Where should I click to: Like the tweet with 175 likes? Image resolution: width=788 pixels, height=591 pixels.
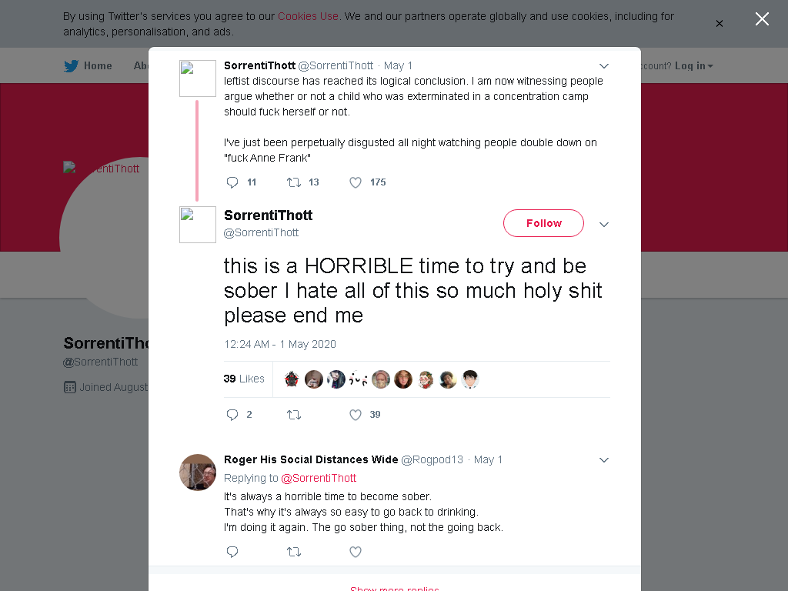pos(356,182)
